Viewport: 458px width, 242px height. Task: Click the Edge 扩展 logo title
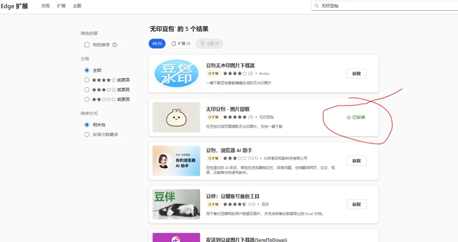click(x=14, y=6)
